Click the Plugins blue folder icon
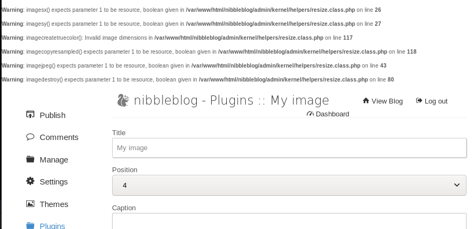The height and width of the screenshot is (229, 473). pyautogui.click(x=30, y=225)
